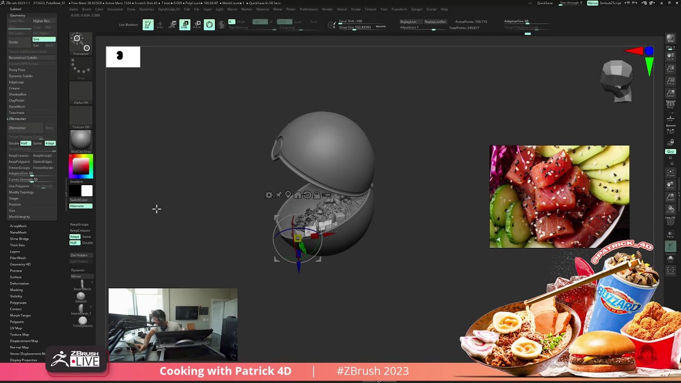The width and height of the screenshot is (681, 383).
Task: Select the Scale transform icon
Action: coord(185,24)
